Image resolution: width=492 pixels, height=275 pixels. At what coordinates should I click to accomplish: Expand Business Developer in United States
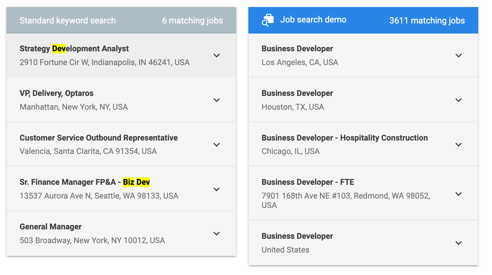(x=459, y=243)
